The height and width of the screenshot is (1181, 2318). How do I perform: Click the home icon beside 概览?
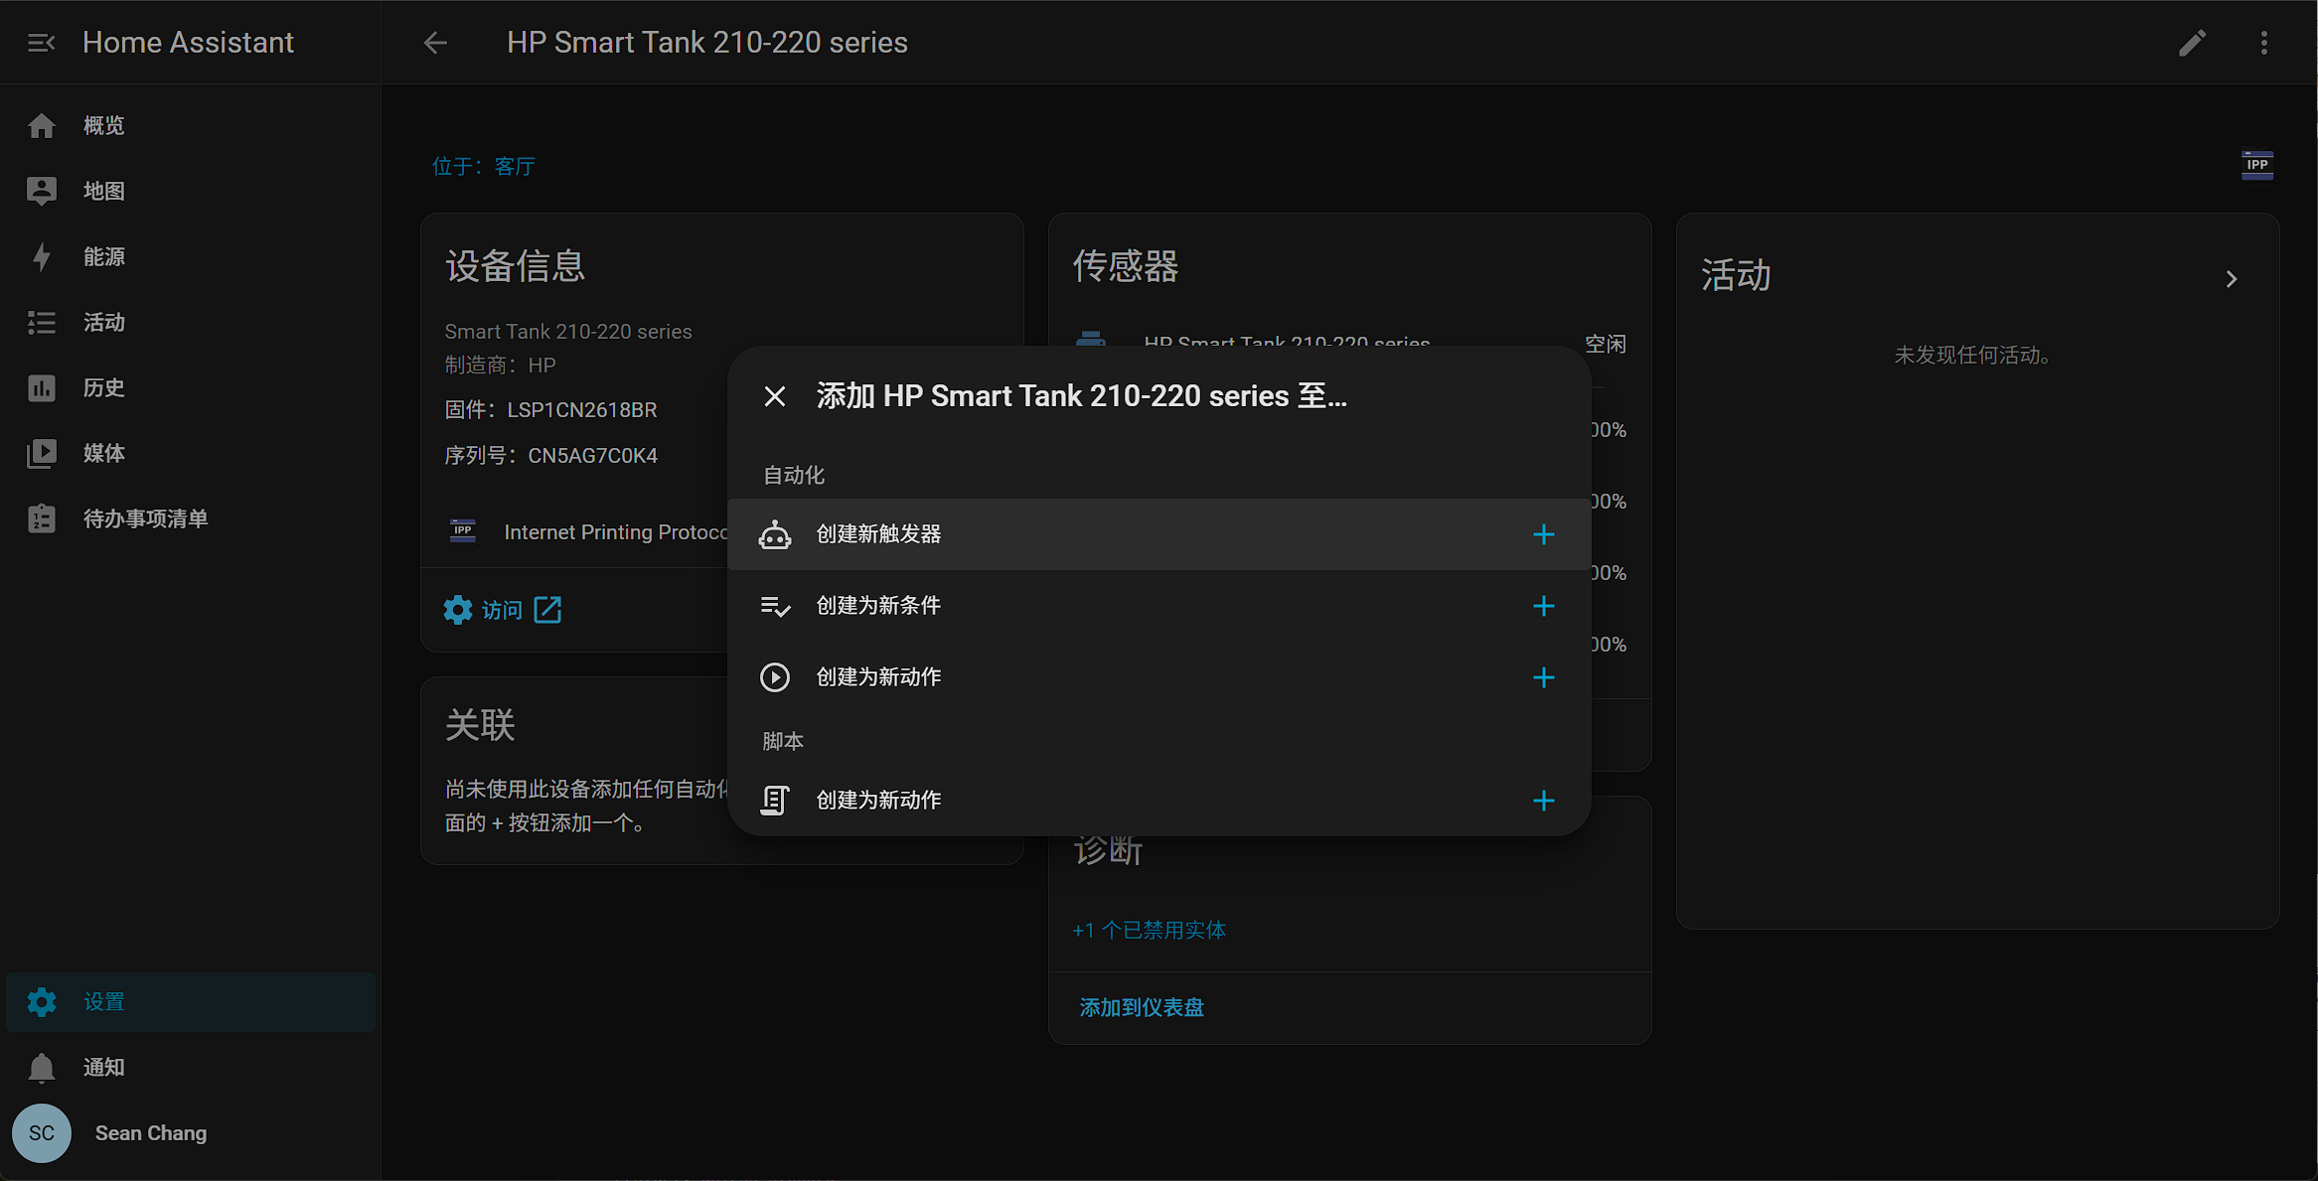(x=42, y=126)
